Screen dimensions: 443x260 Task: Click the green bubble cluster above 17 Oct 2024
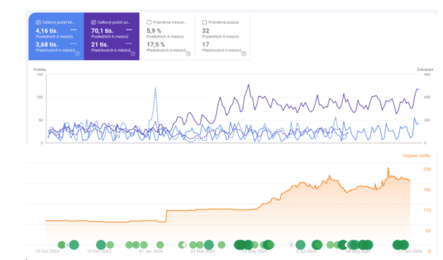(x=401, y=245)
